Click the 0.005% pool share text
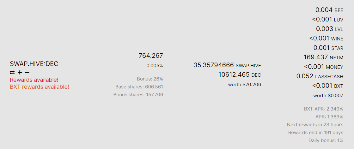Screen dimensions: 354x149 [155, 66]
